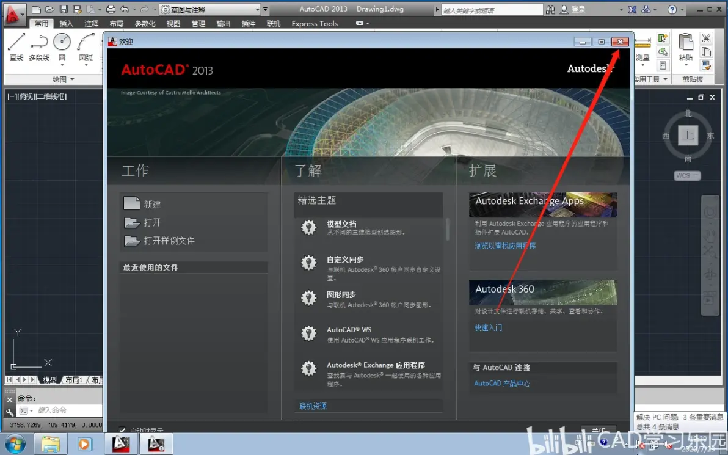Follow the 浏览以查找应用程序 link

pos(505,246)
